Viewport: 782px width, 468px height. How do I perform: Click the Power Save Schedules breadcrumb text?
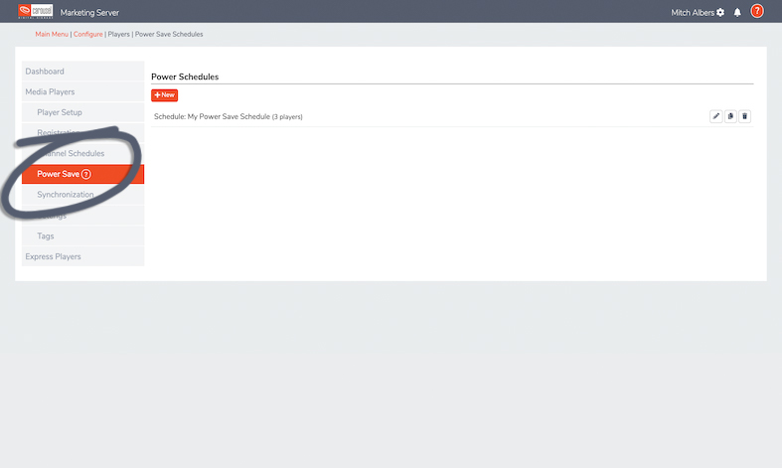pos(169,35)
